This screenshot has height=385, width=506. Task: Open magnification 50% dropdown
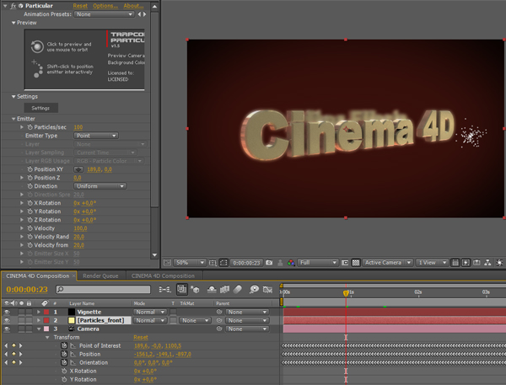[190, 263]
